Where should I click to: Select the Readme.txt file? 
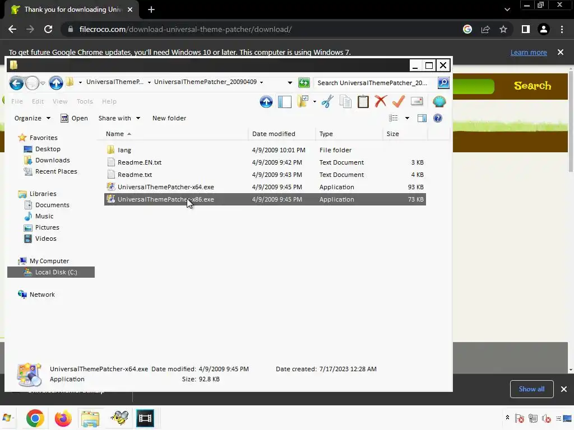point(265,175)
